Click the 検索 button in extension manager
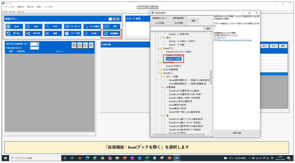This screenshot has width=295, height=163. click(208, 29)
